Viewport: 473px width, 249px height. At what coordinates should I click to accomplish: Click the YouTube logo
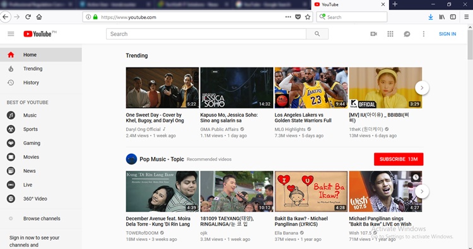(x=37, y=34)
